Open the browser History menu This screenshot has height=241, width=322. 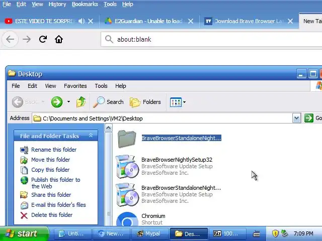(x=57, y=4)
